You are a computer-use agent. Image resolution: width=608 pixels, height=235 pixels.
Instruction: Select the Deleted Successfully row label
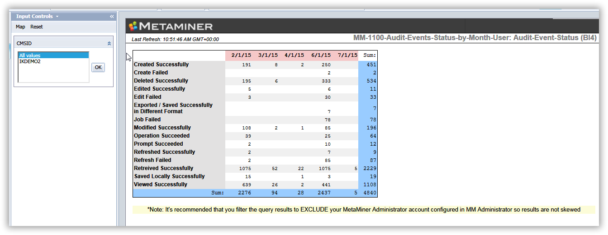161,81
